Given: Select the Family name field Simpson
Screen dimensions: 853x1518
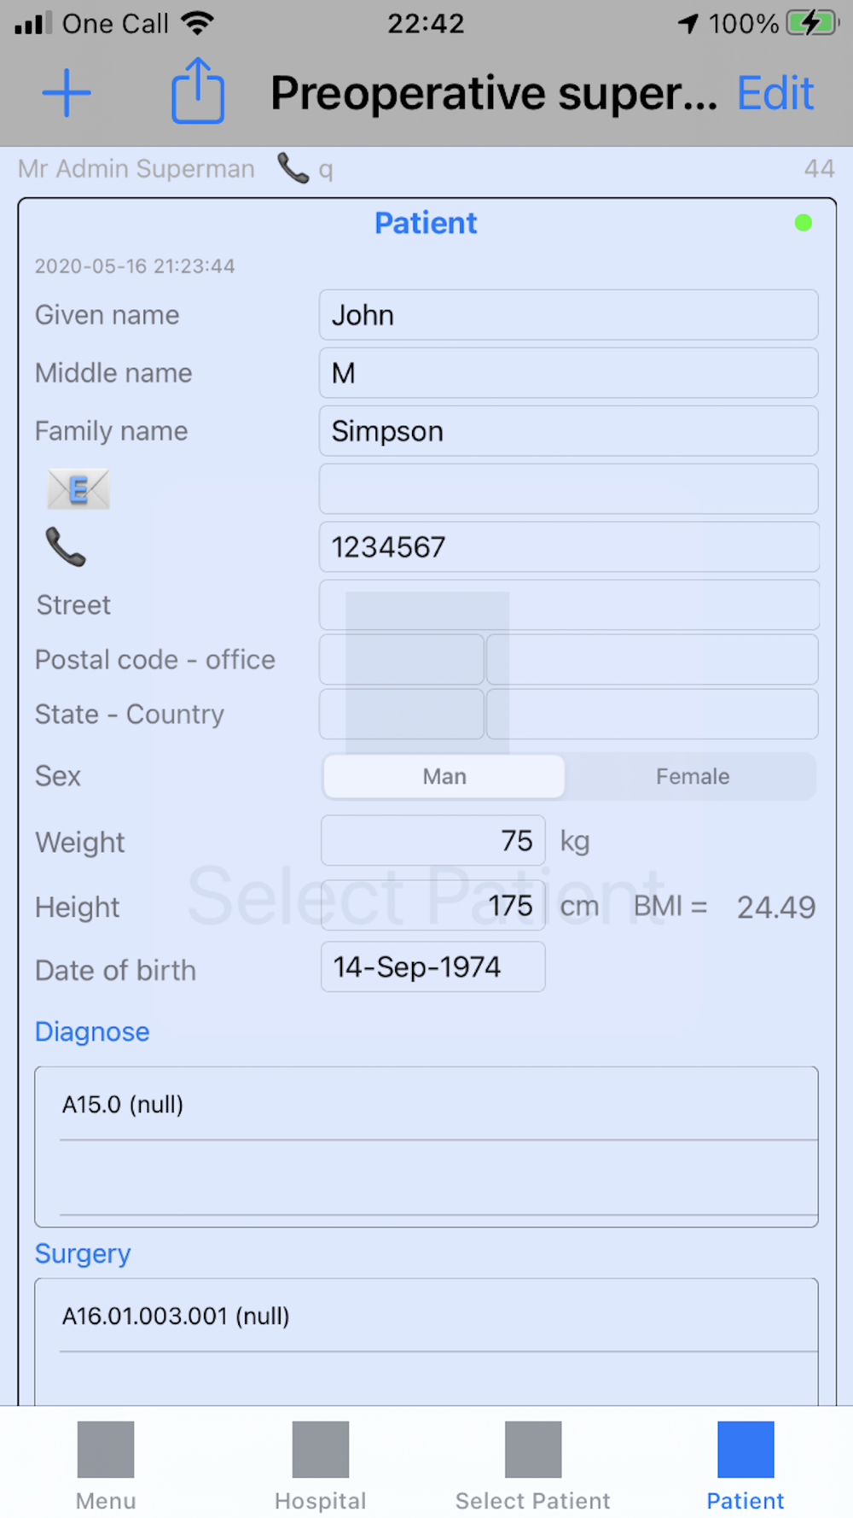Looking at the screenshot, I should [568, 431].
